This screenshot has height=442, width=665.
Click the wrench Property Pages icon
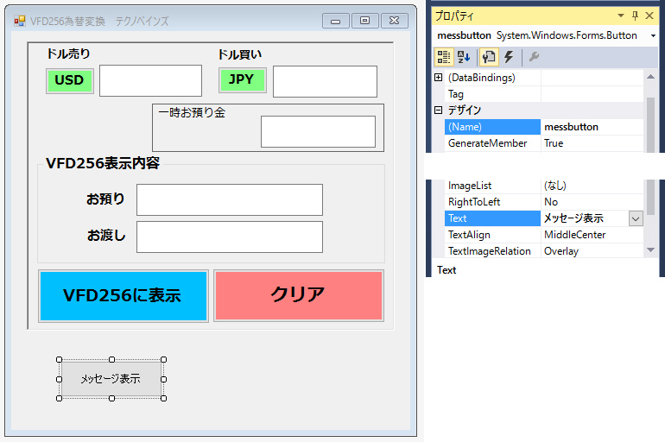coord(534,57)
